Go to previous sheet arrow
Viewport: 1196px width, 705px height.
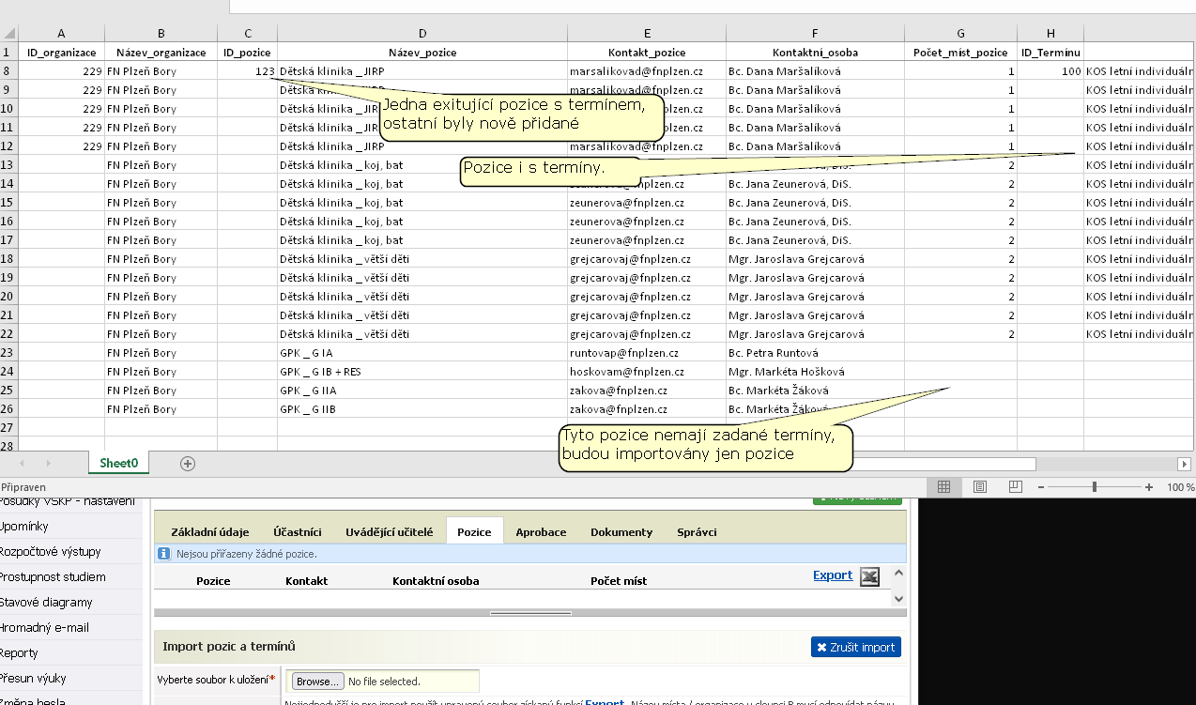click(x=23, y=464)
